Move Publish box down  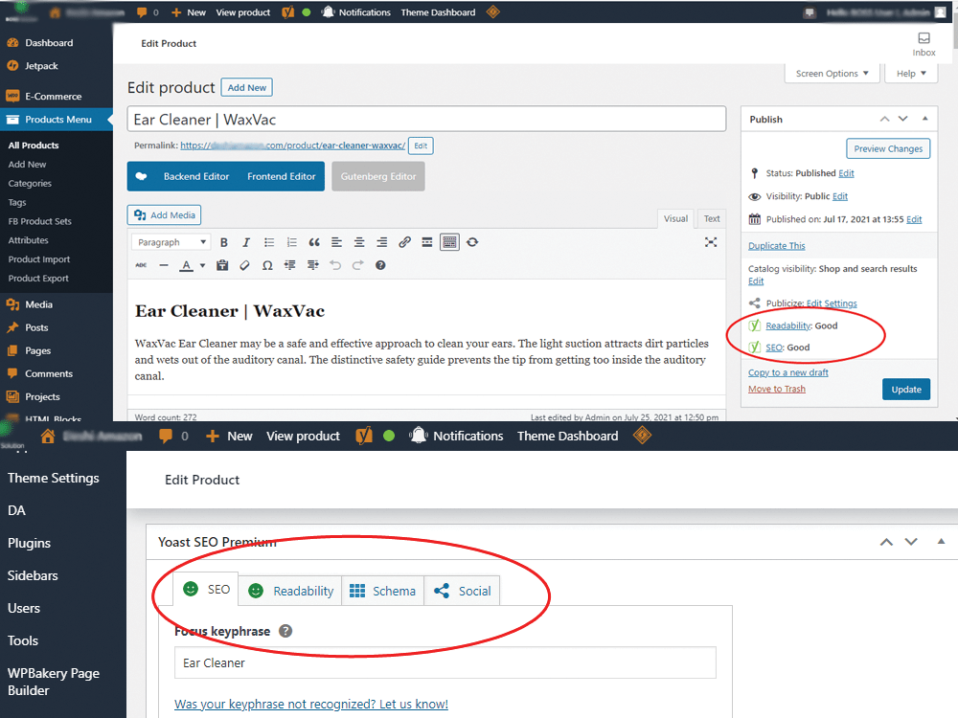point(903,119)
